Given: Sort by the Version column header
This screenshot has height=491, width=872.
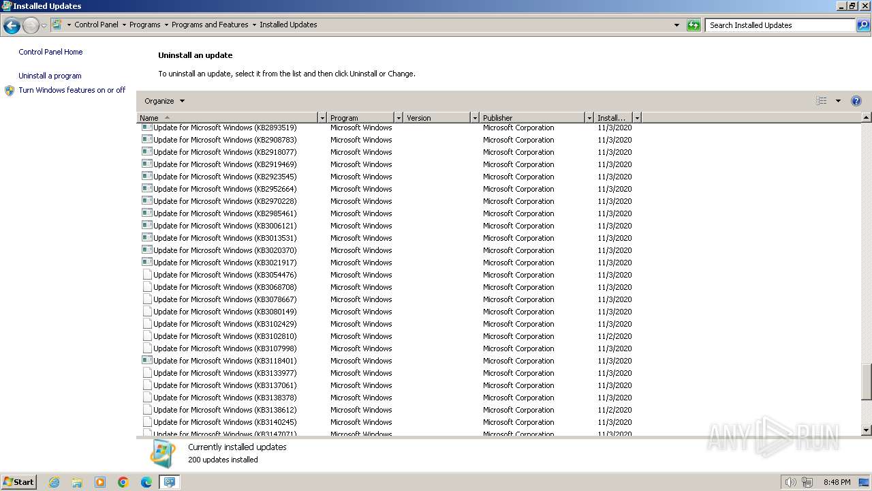Looking at the screenshot, I should tap(437, 118).
